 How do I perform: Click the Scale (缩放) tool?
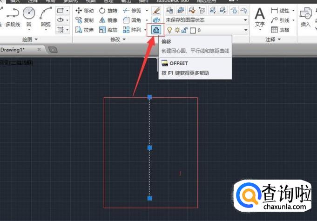click(x=108, y=30)
